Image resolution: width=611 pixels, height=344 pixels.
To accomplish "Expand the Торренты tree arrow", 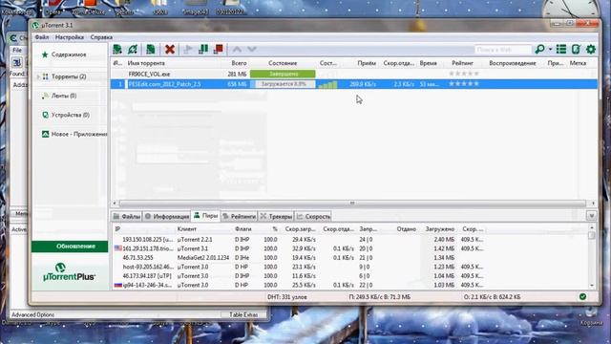I will click(x=38, y=76).
